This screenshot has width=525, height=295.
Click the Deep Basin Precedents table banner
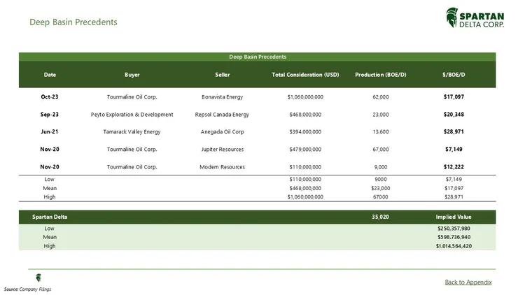257,57
